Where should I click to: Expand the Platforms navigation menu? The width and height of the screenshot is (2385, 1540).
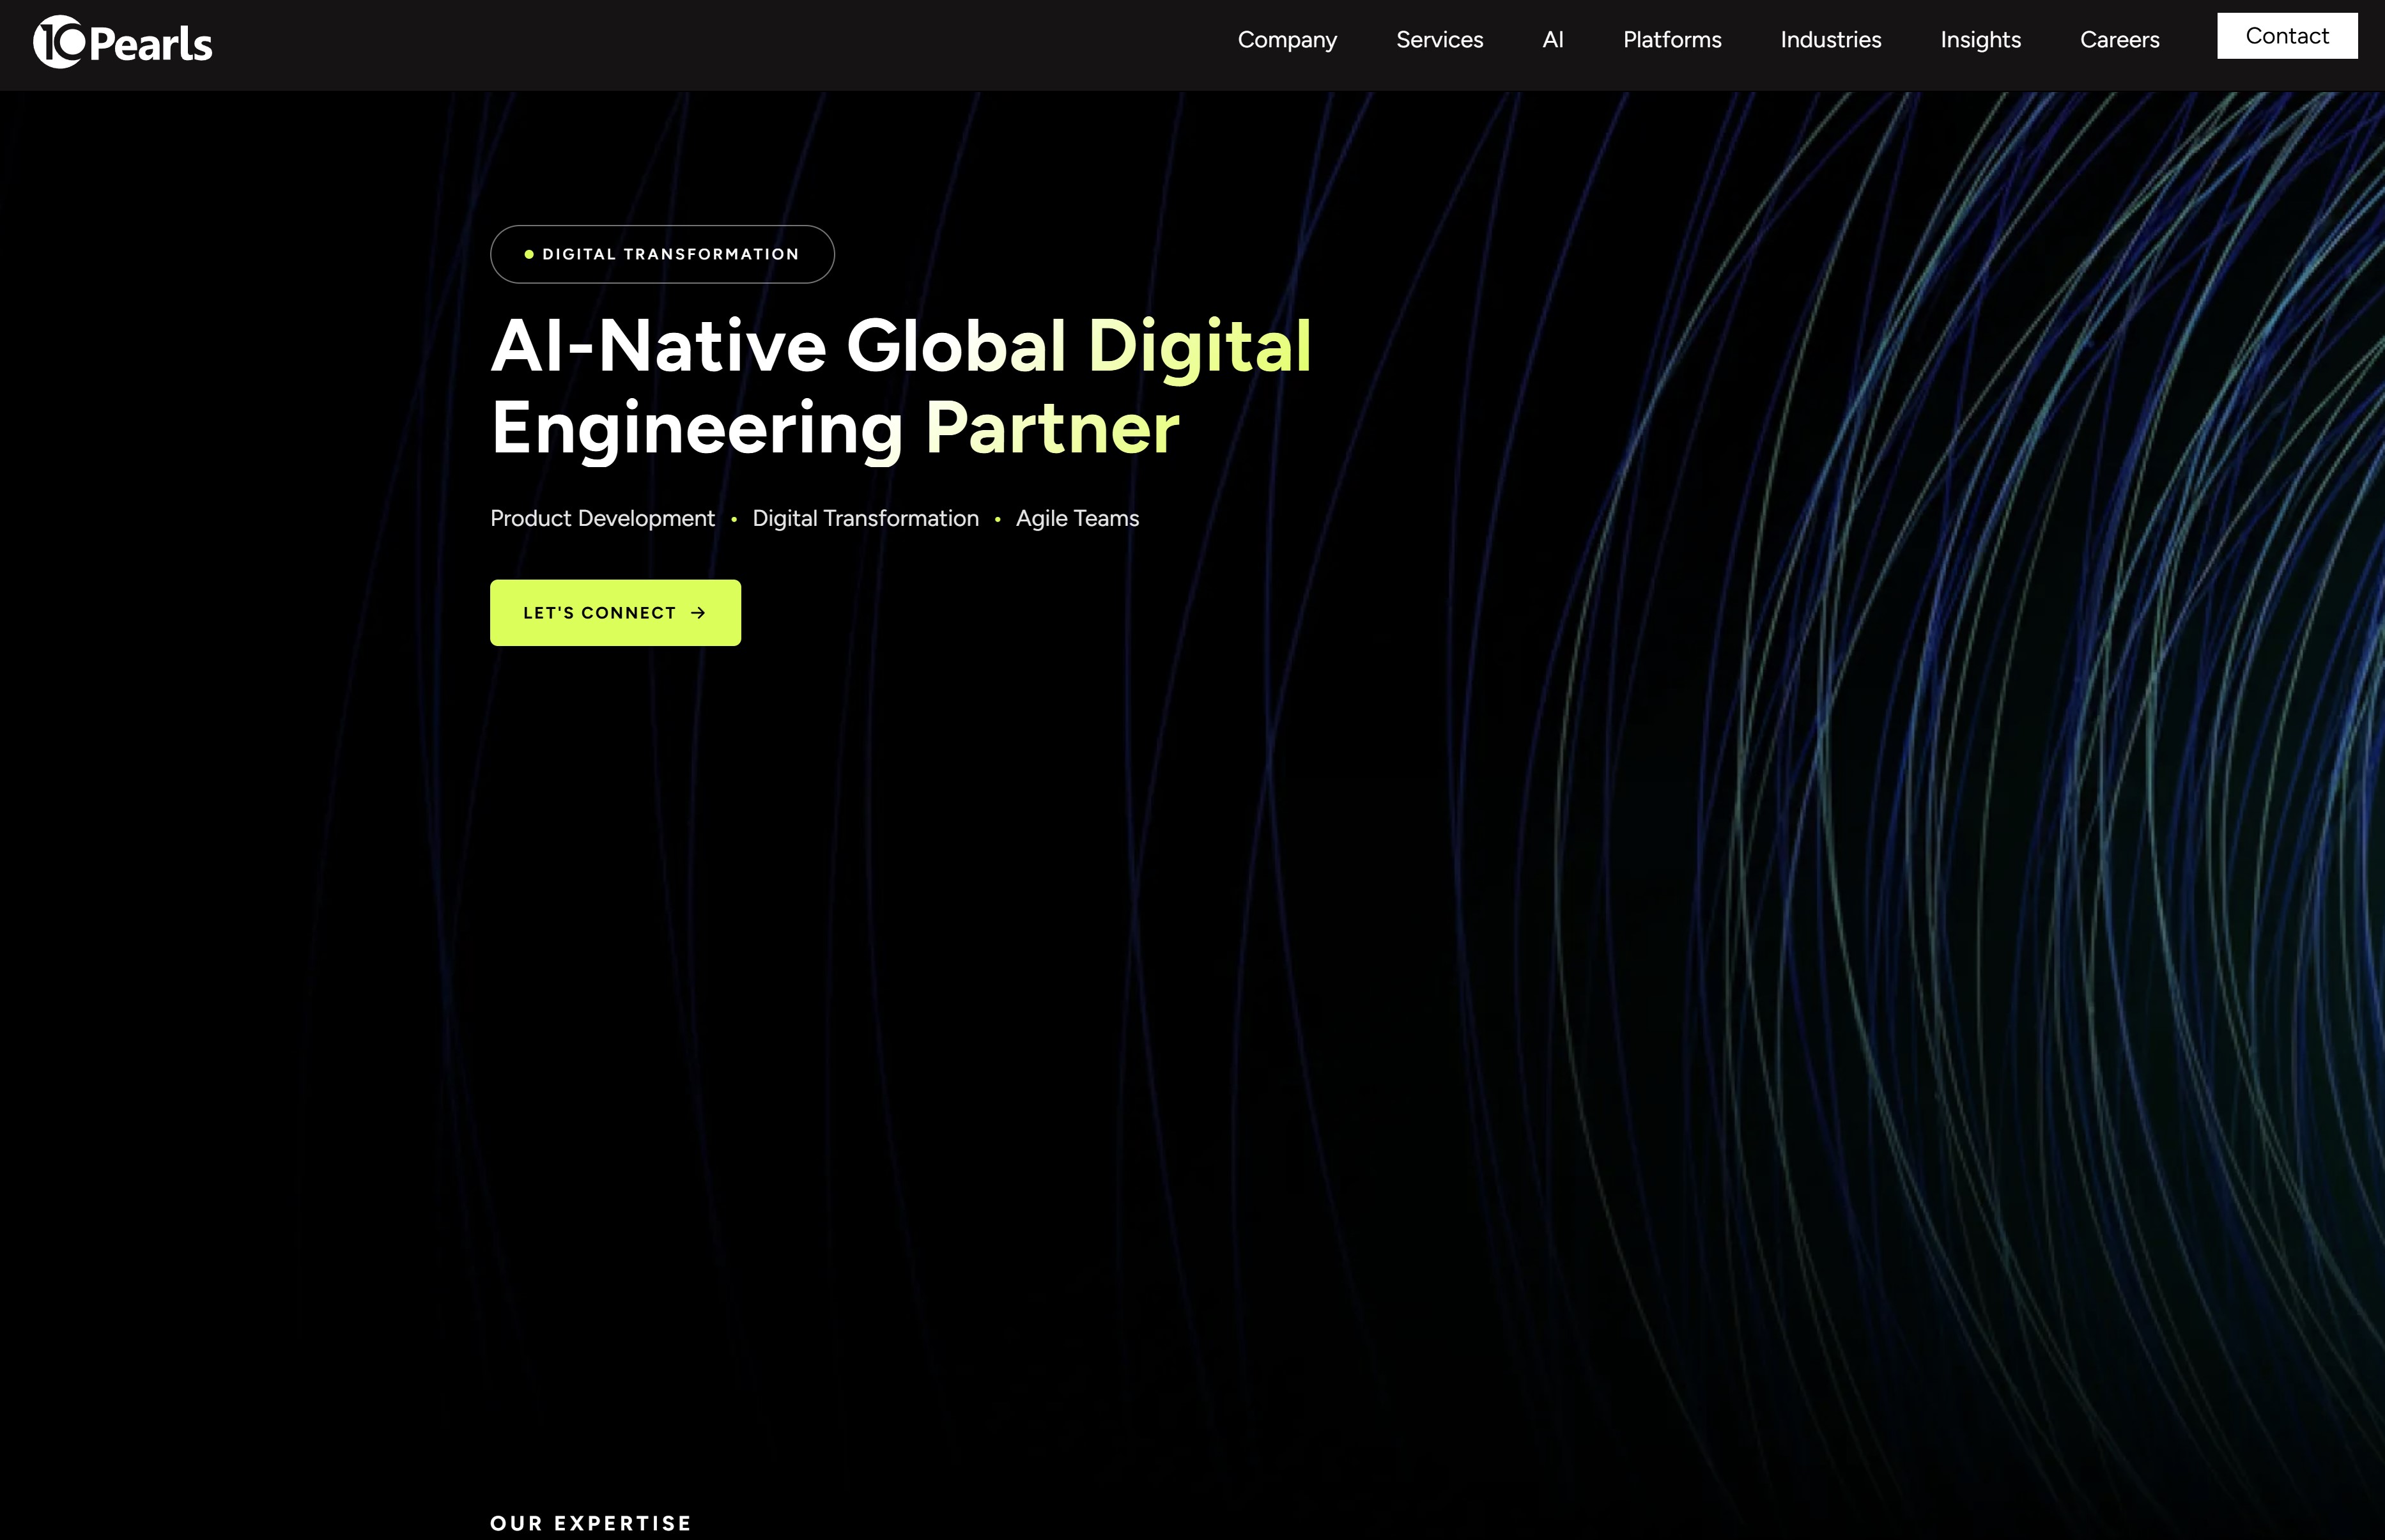coord(1672,40)
